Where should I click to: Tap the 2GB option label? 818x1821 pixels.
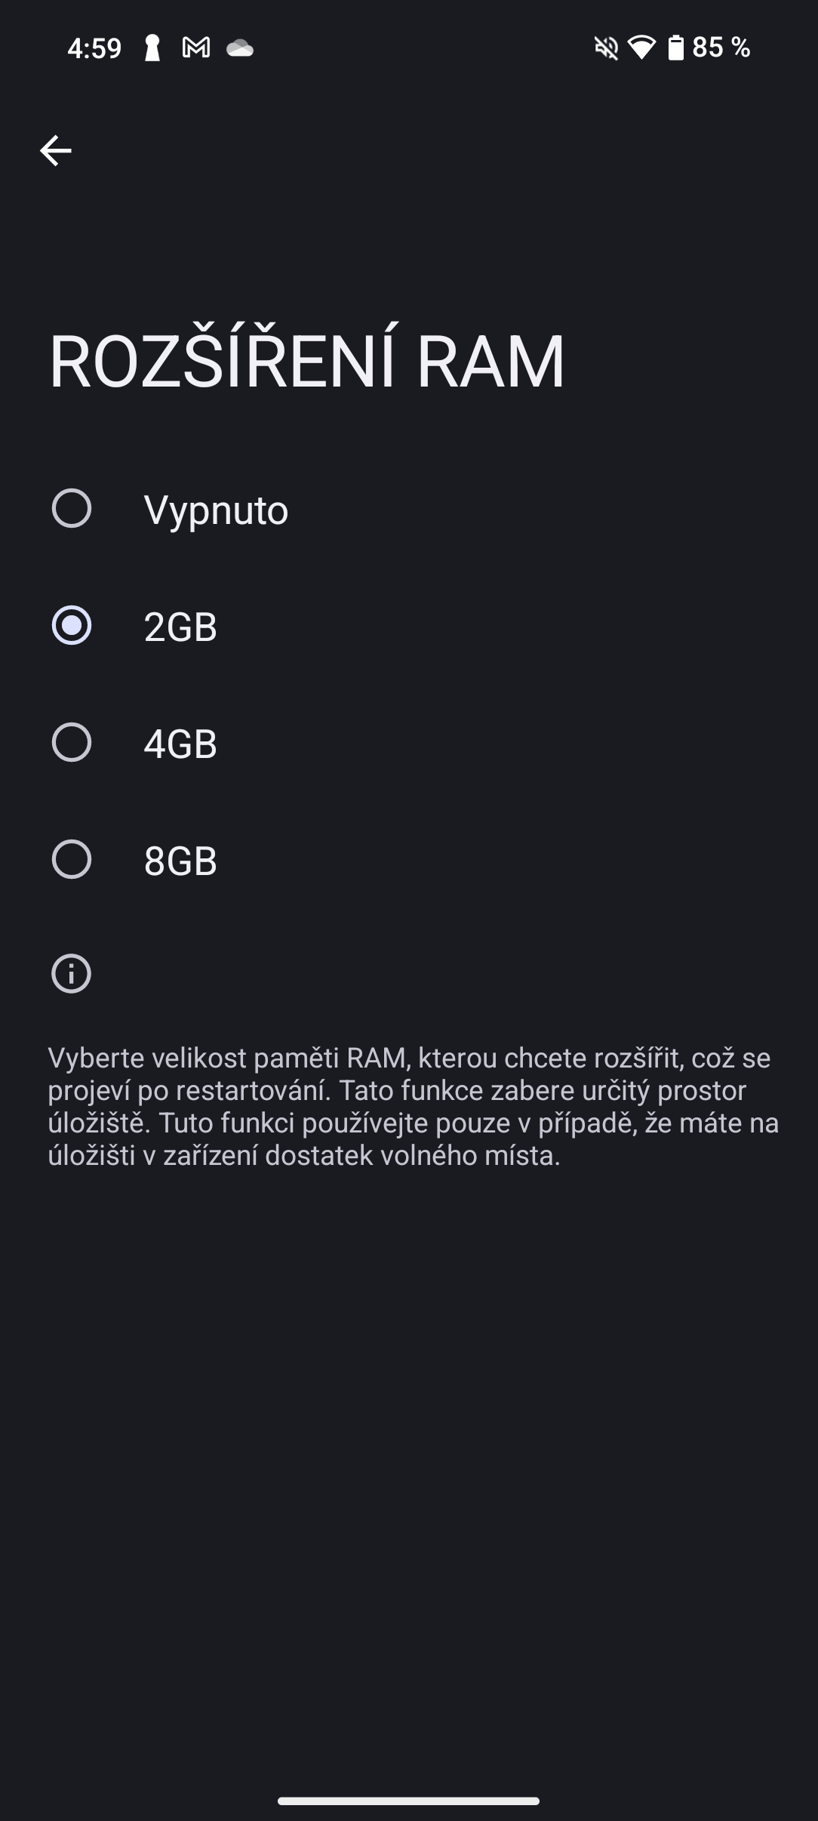pyautogui.click(x=180, y=627)
